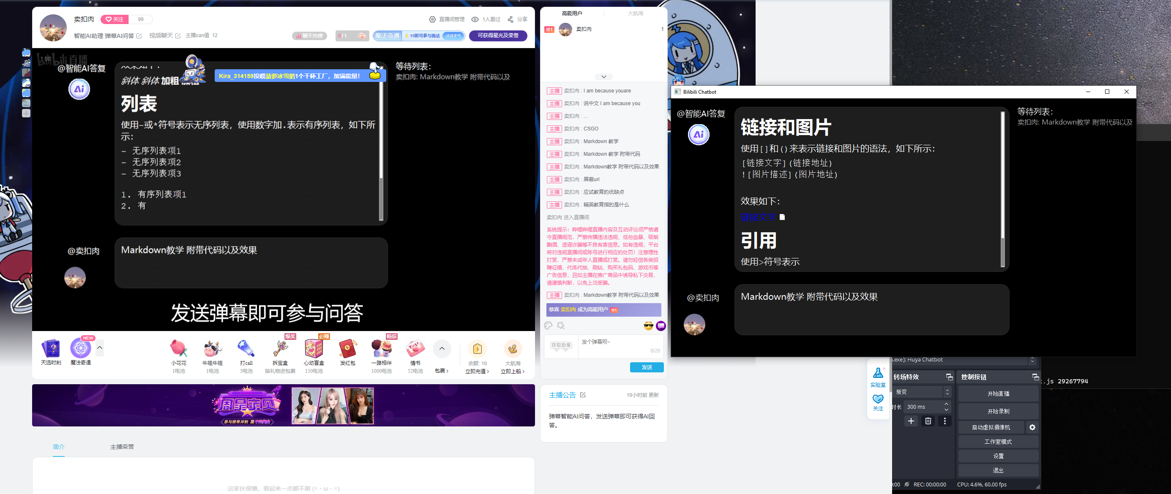Click 开始直播 start streaming button
1171x494 pixels.
tap(998, 394)
